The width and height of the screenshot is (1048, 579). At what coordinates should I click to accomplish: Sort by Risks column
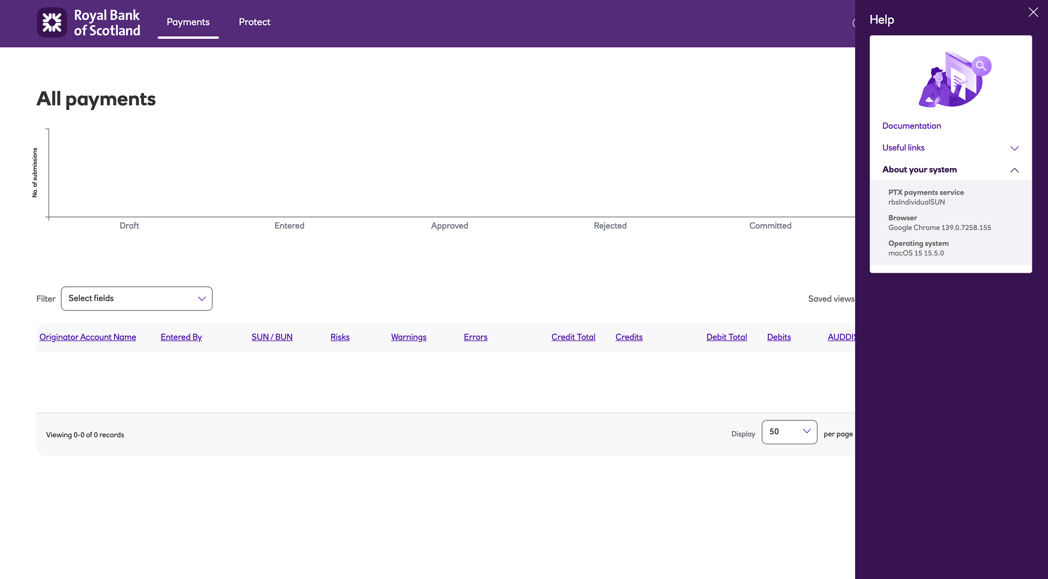pyautogui.click(x=340, y=337)
